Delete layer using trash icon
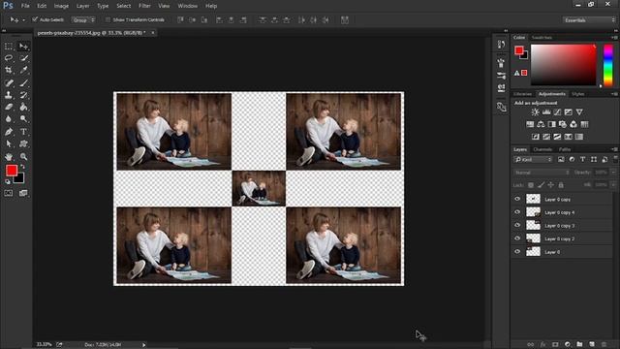 (x=604, y=345)
